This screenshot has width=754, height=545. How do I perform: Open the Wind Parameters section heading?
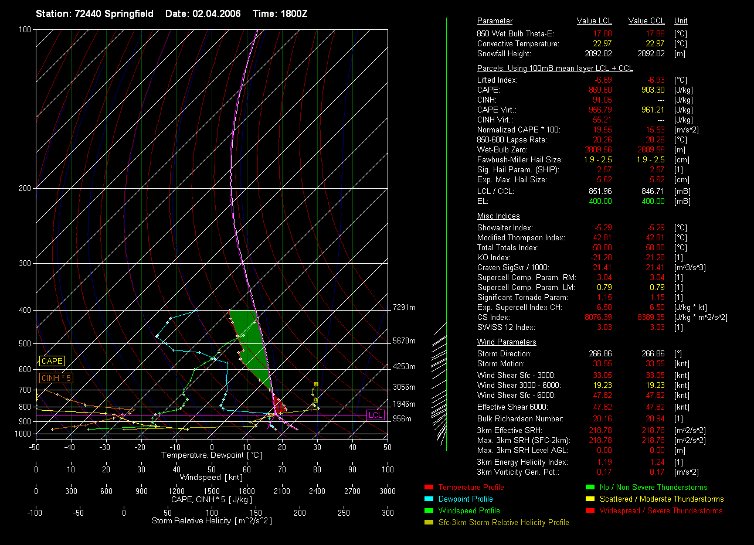507,342
